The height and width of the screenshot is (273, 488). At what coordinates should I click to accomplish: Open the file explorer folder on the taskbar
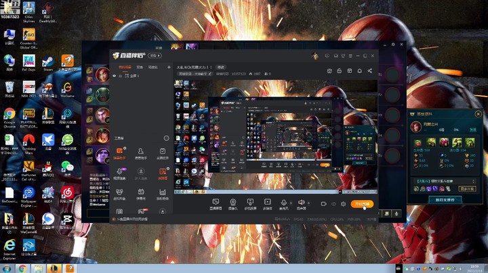pyautogui.click(x=38, y=269)
